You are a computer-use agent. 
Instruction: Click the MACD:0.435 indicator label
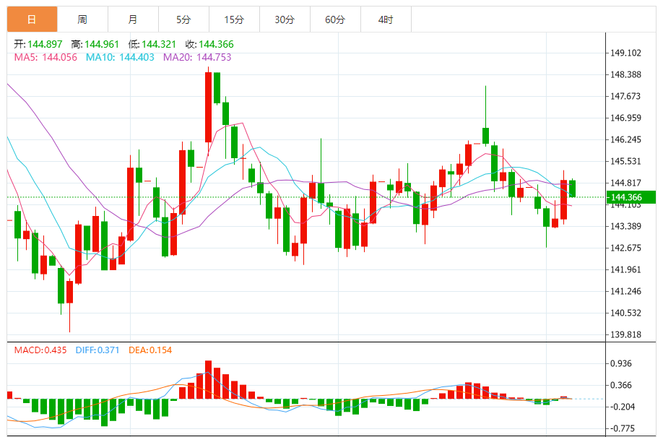tap(40, 350)
